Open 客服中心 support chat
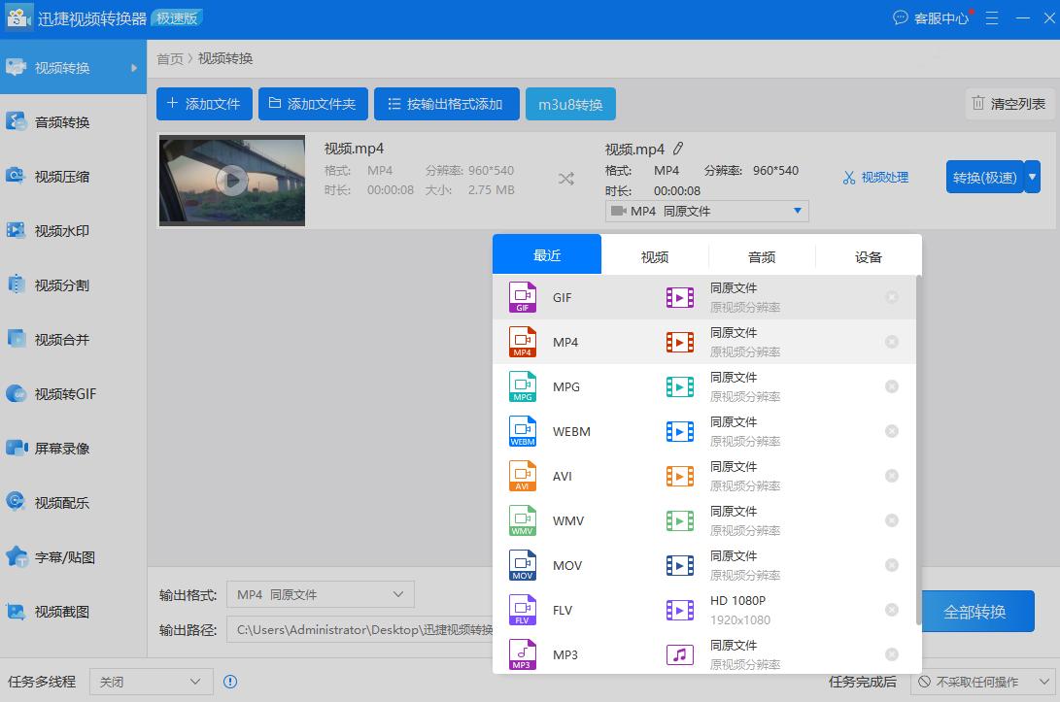This screenshot has width=1060, height=702. pyautogui.click(x=931, y=18)
